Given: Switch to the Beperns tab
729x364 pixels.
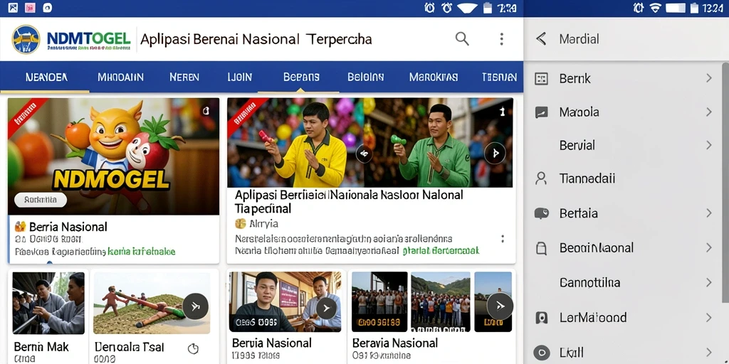Looking at the screenshot, I should tap(301, 77).
